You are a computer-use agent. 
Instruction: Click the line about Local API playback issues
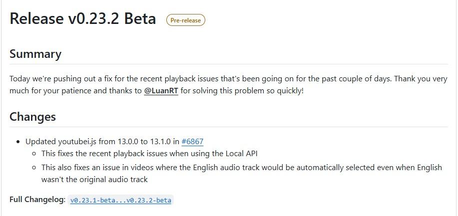149,154
